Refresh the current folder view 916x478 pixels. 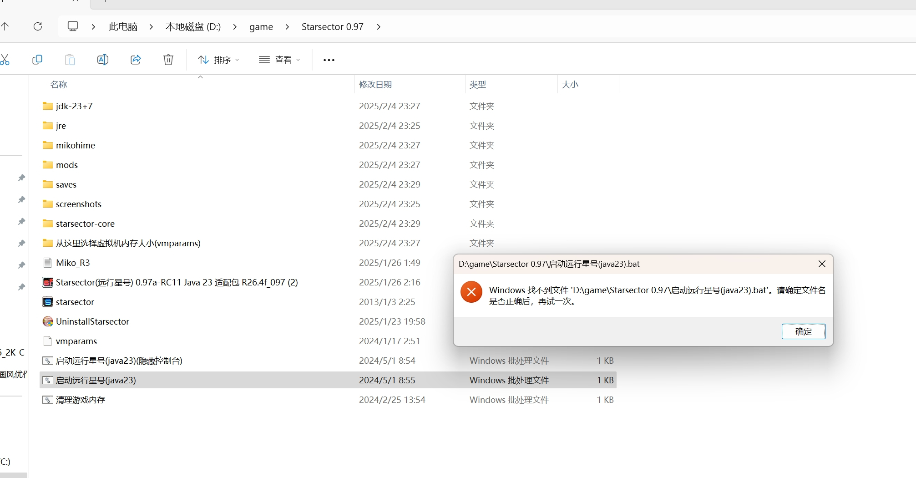point(38,26)
